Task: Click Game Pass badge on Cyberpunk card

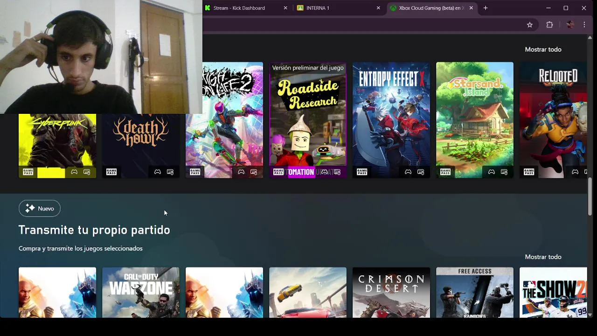Action: click(x=28, y=172)
